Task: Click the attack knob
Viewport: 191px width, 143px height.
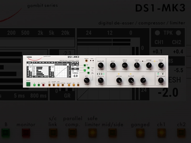Action: tap(113, 64)
